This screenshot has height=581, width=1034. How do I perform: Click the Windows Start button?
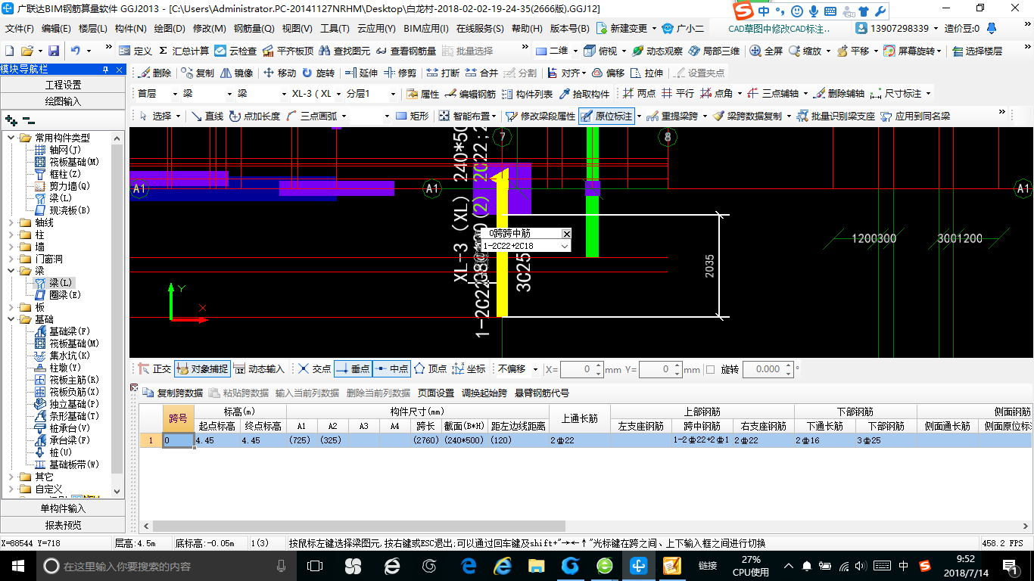pos(18,565)
